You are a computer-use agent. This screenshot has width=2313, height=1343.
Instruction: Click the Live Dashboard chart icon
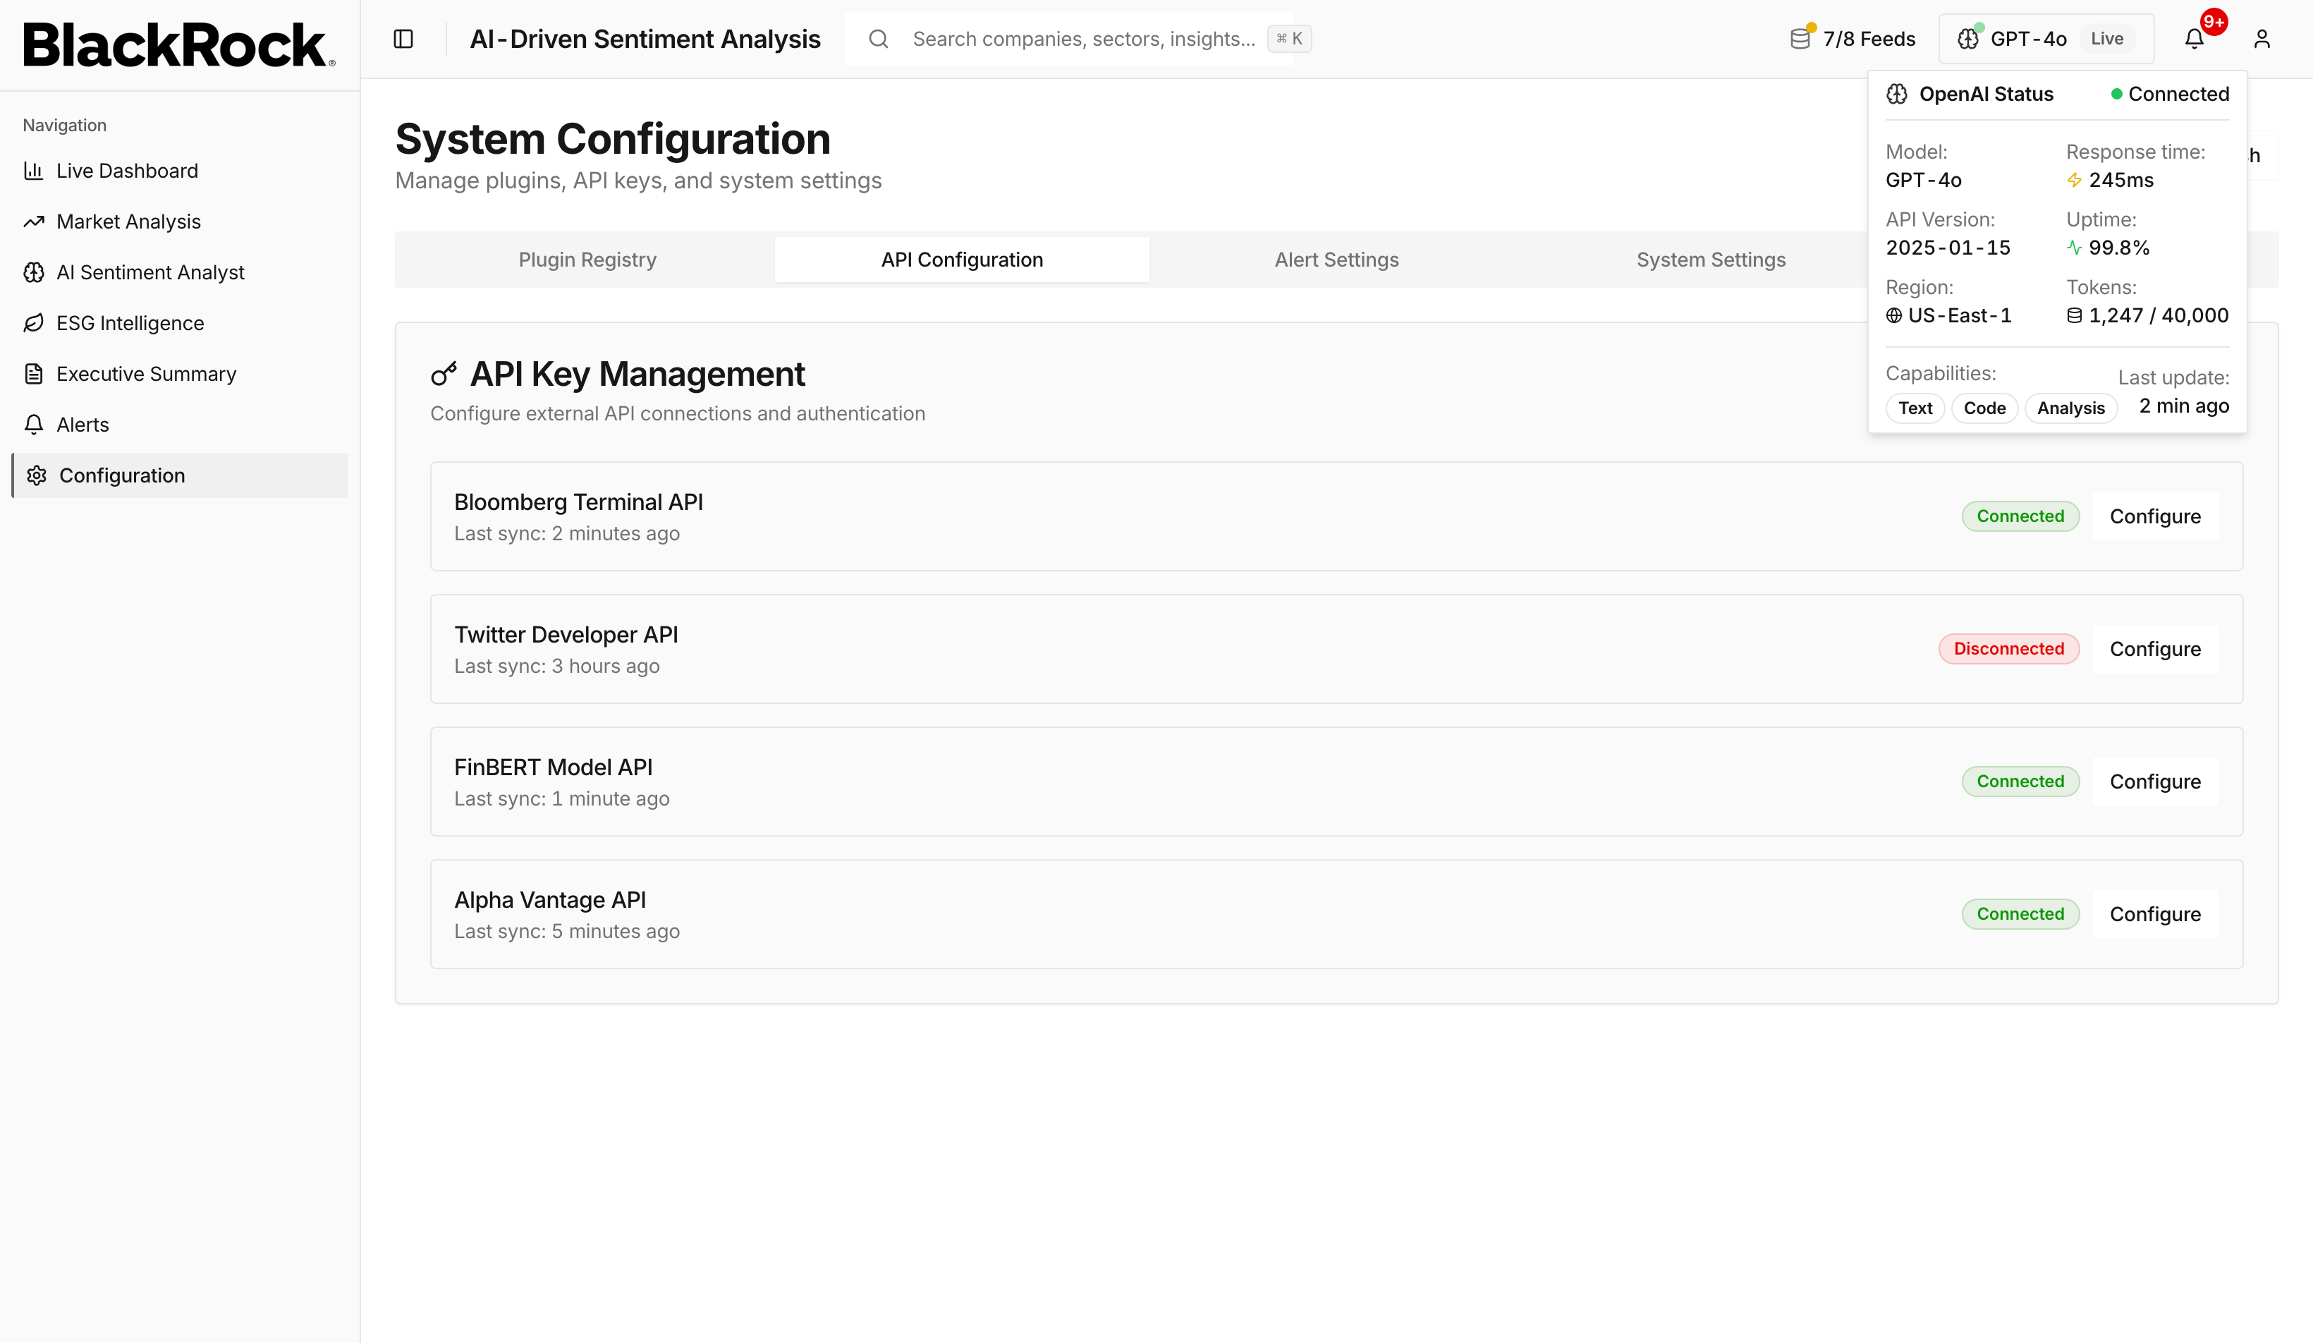coord(34,171)
